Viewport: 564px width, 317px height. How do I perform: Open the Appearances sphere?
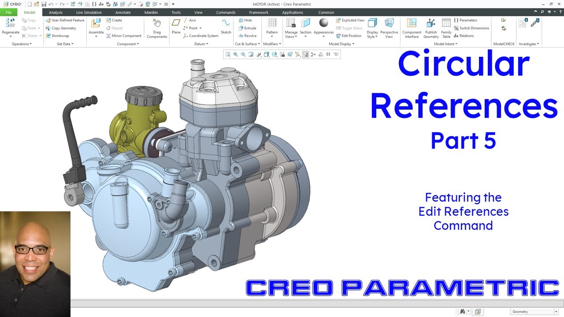click(x=324, y=23)
